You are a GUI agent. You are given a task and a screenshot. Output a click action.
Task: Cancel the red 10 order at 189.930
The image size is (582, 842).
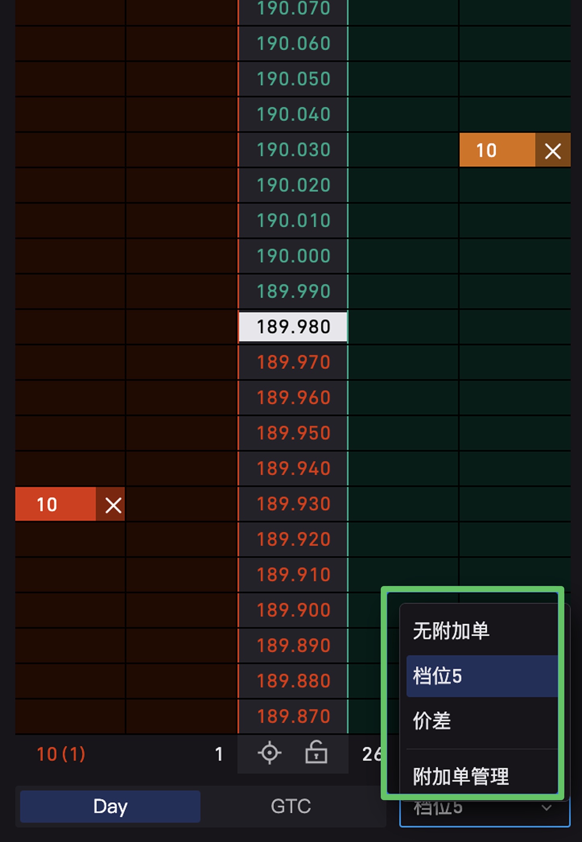pyautogui.click(x=113, y=505)
